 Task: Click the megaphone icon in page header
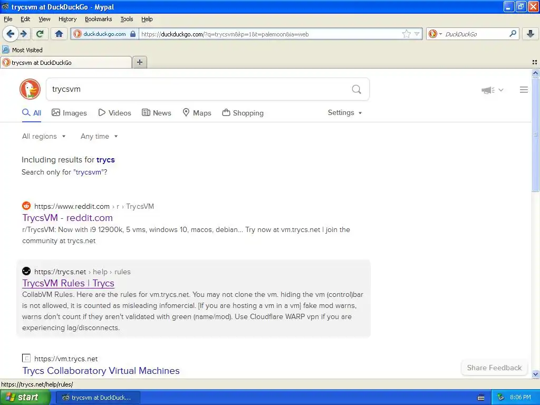[488, 90]
